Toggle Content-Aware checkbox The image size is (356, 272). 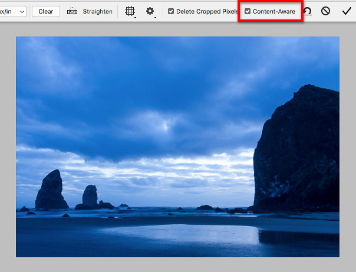248,11
